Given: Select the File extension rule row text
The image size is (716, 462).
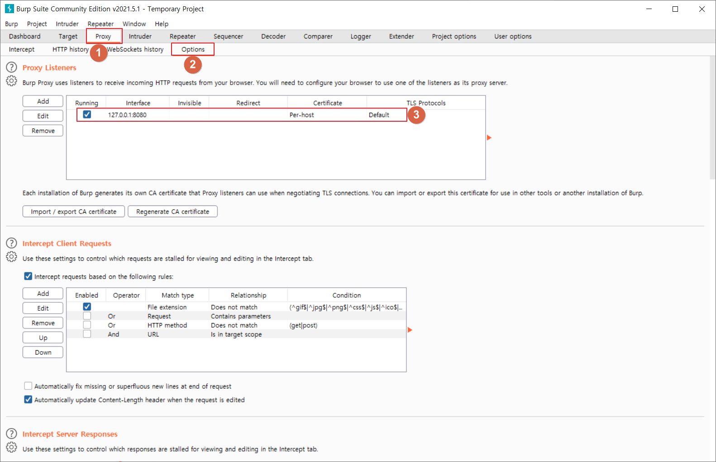Looking at the screenshot, I should pyautogui.click(x=167, y=307).
